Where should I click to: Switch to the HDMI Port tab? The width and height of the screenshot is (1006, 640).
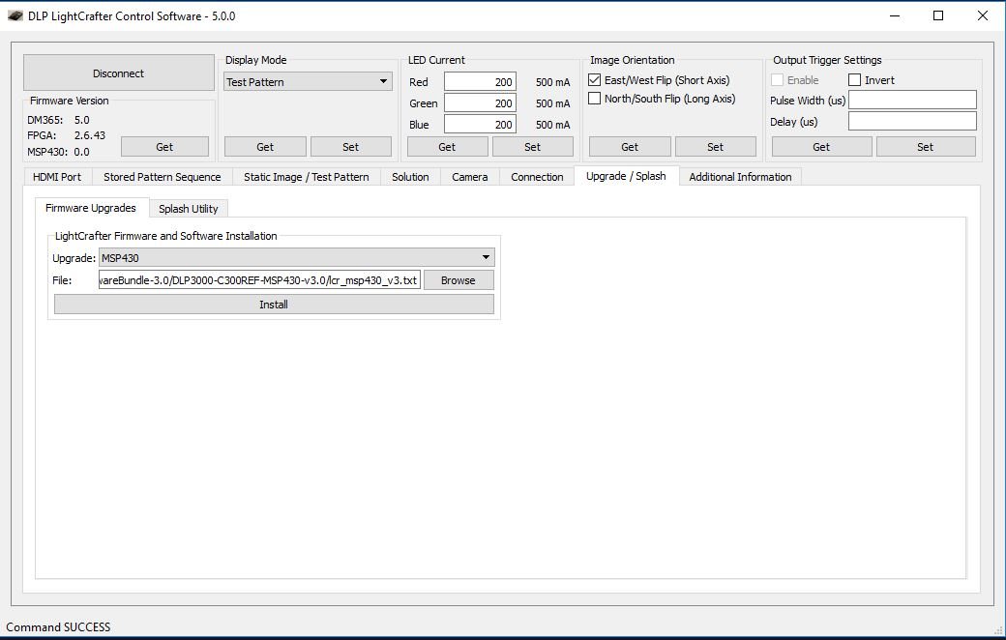point(57,177)
